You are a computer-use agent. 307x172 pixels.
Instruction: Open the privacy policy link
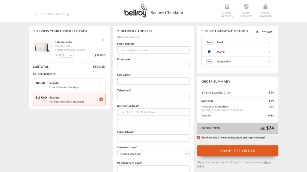tap(267, 162)
